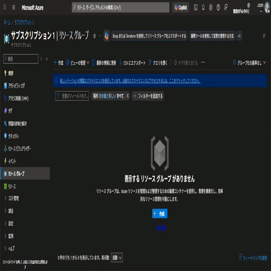Click the account avatar picture

pos(267,8)
